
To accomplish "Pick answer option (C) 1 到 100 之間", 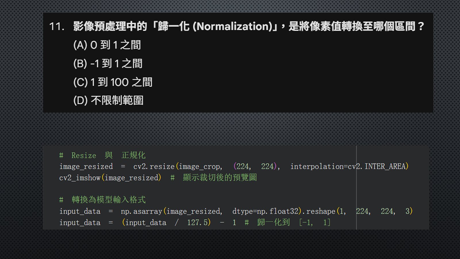I will (113, 82).
